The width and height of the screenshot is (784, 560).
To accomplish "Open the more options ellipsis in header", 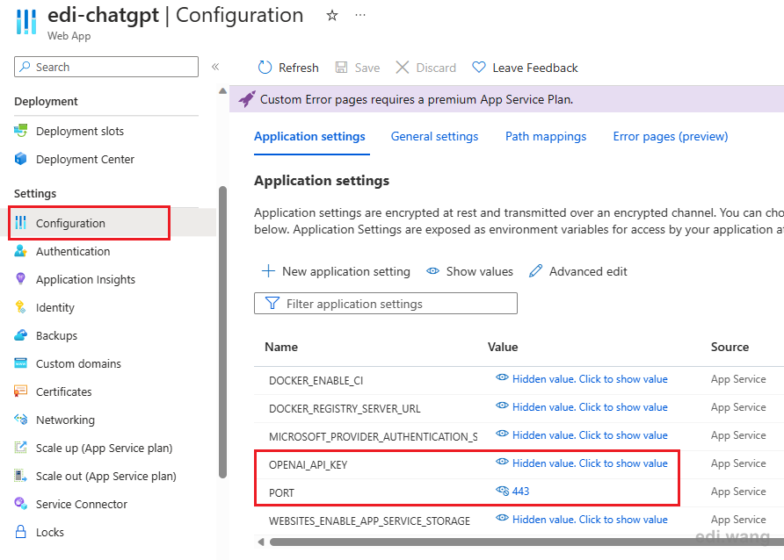I will pyautogui.click(x=360, y=16).
